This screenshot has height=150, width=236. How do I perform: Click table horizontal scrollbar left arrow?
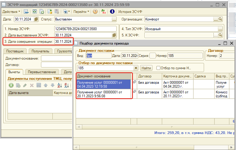(79, 127)
